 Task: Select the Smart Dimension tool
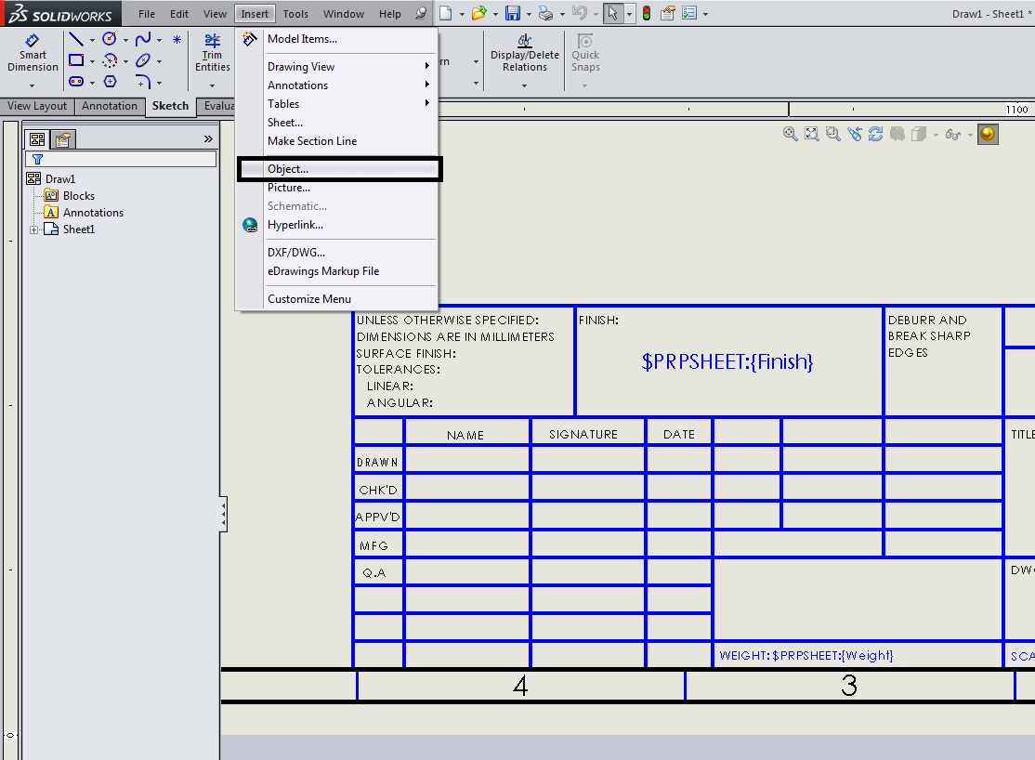[33, 54]
